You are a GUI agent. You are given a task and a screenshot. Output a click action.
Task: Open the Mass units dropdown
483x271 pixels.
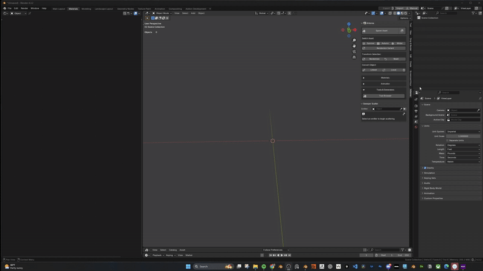pyautogui.click(x=463, y=154)
